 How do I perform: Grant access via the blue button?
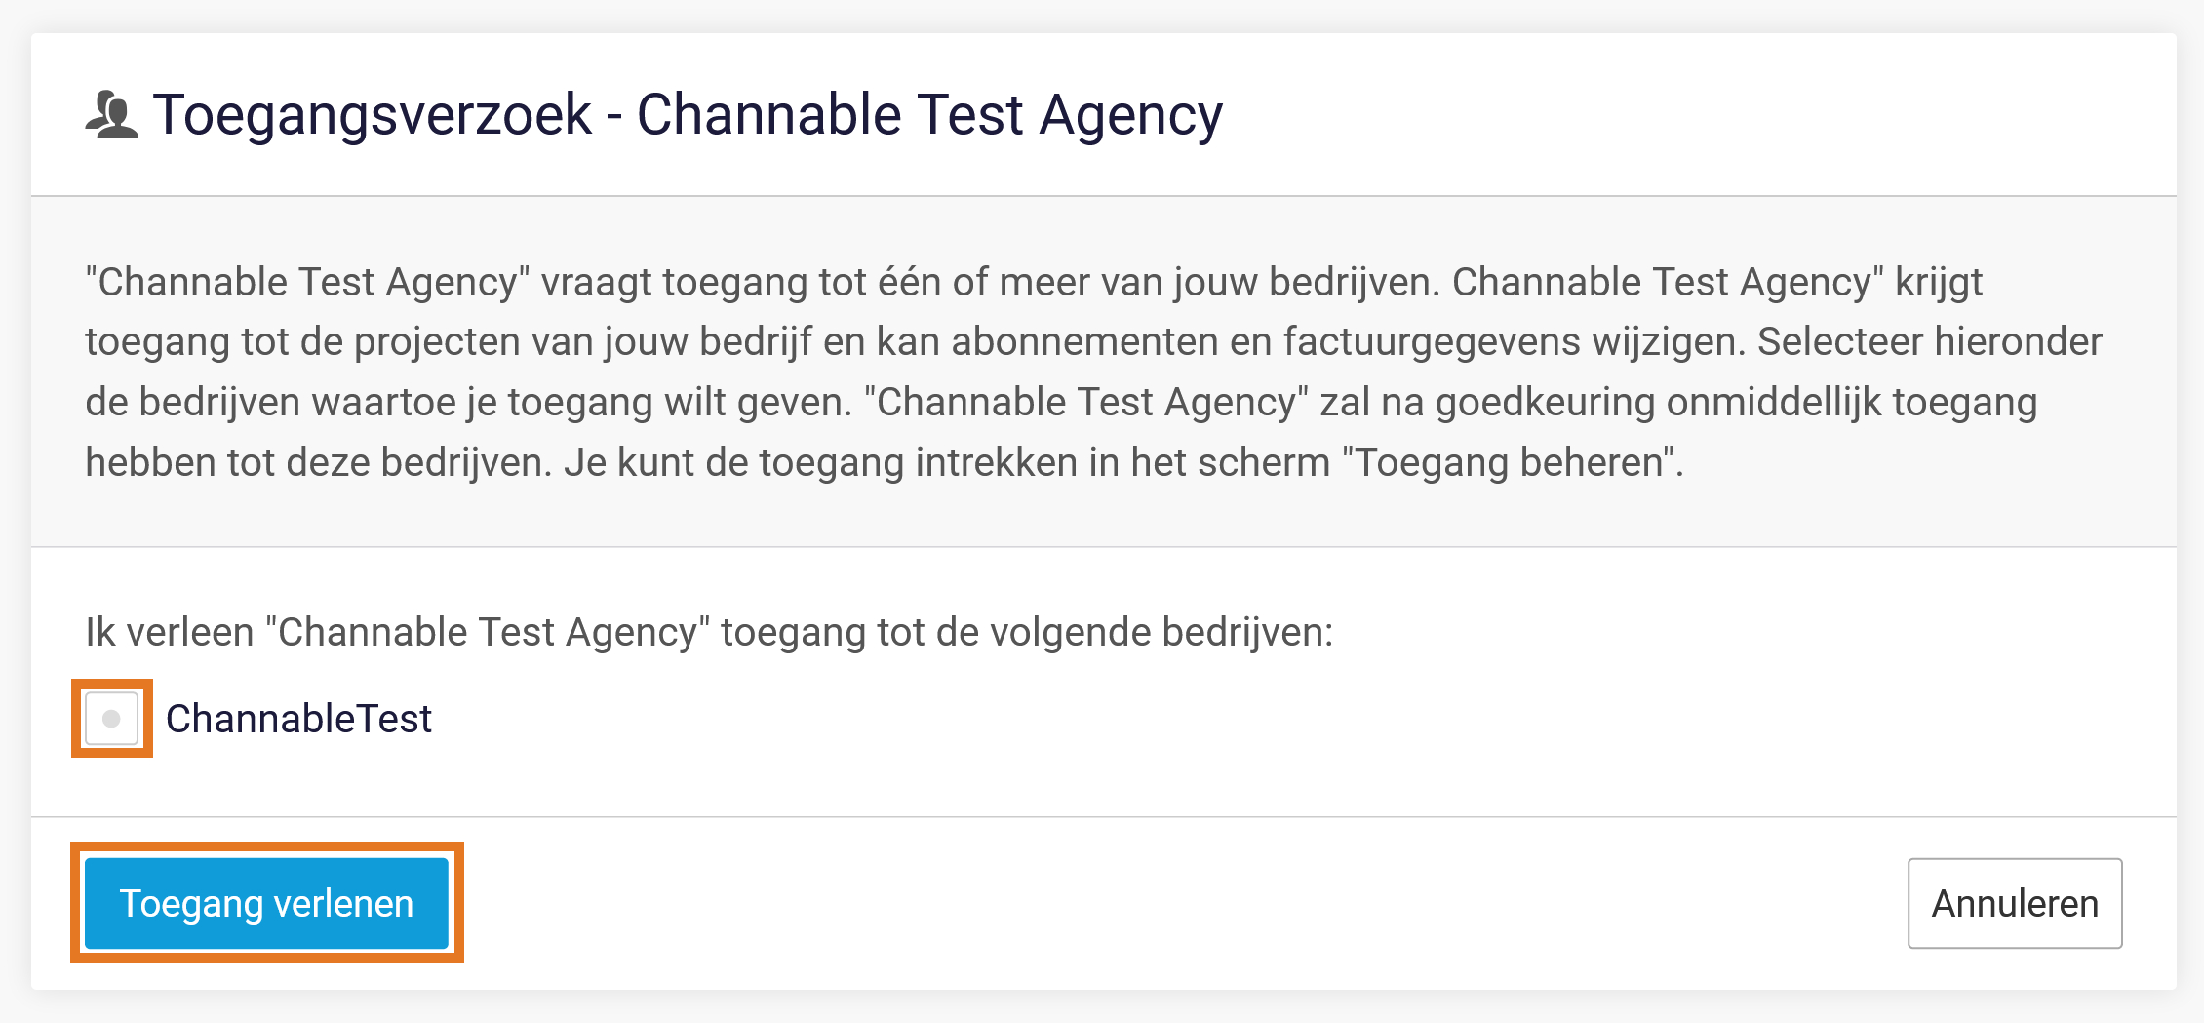click(266, 903)
